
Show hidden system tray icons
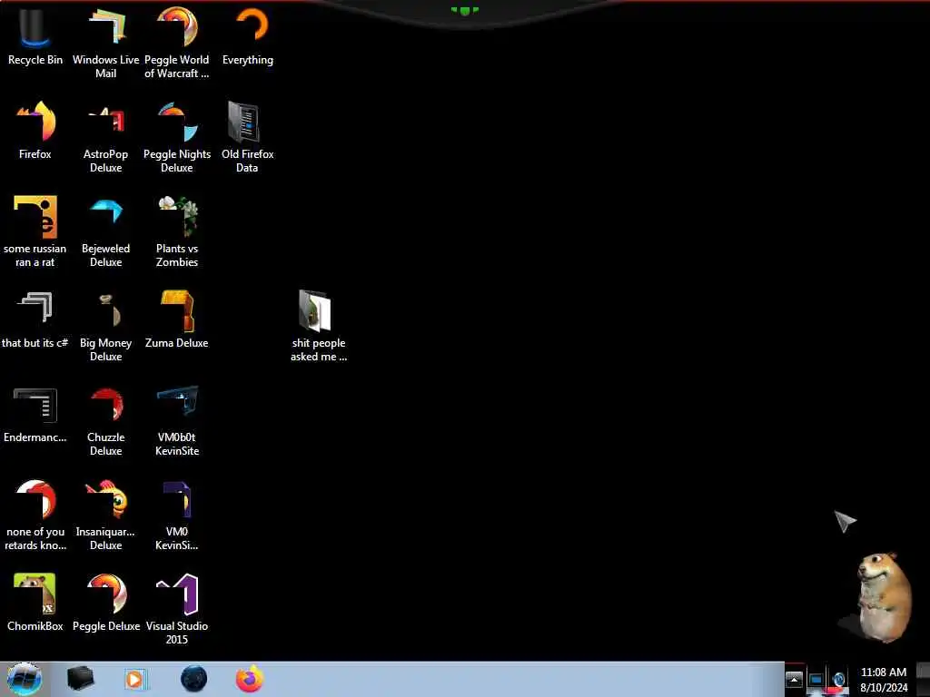point(794,679)
